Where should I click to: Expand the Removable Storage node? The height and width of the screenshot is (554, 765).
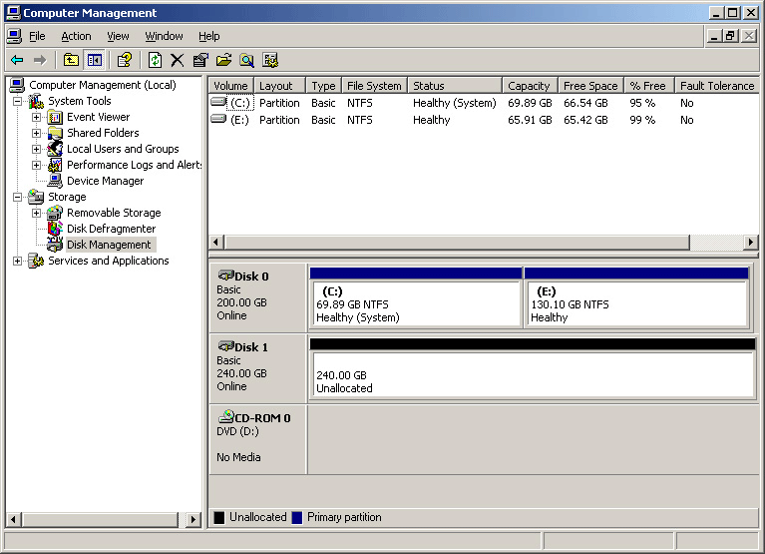coord(36,214)
